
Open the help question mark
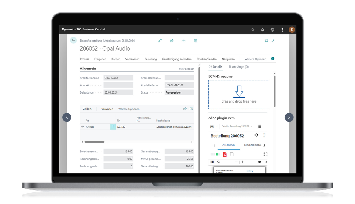point(282,30)
